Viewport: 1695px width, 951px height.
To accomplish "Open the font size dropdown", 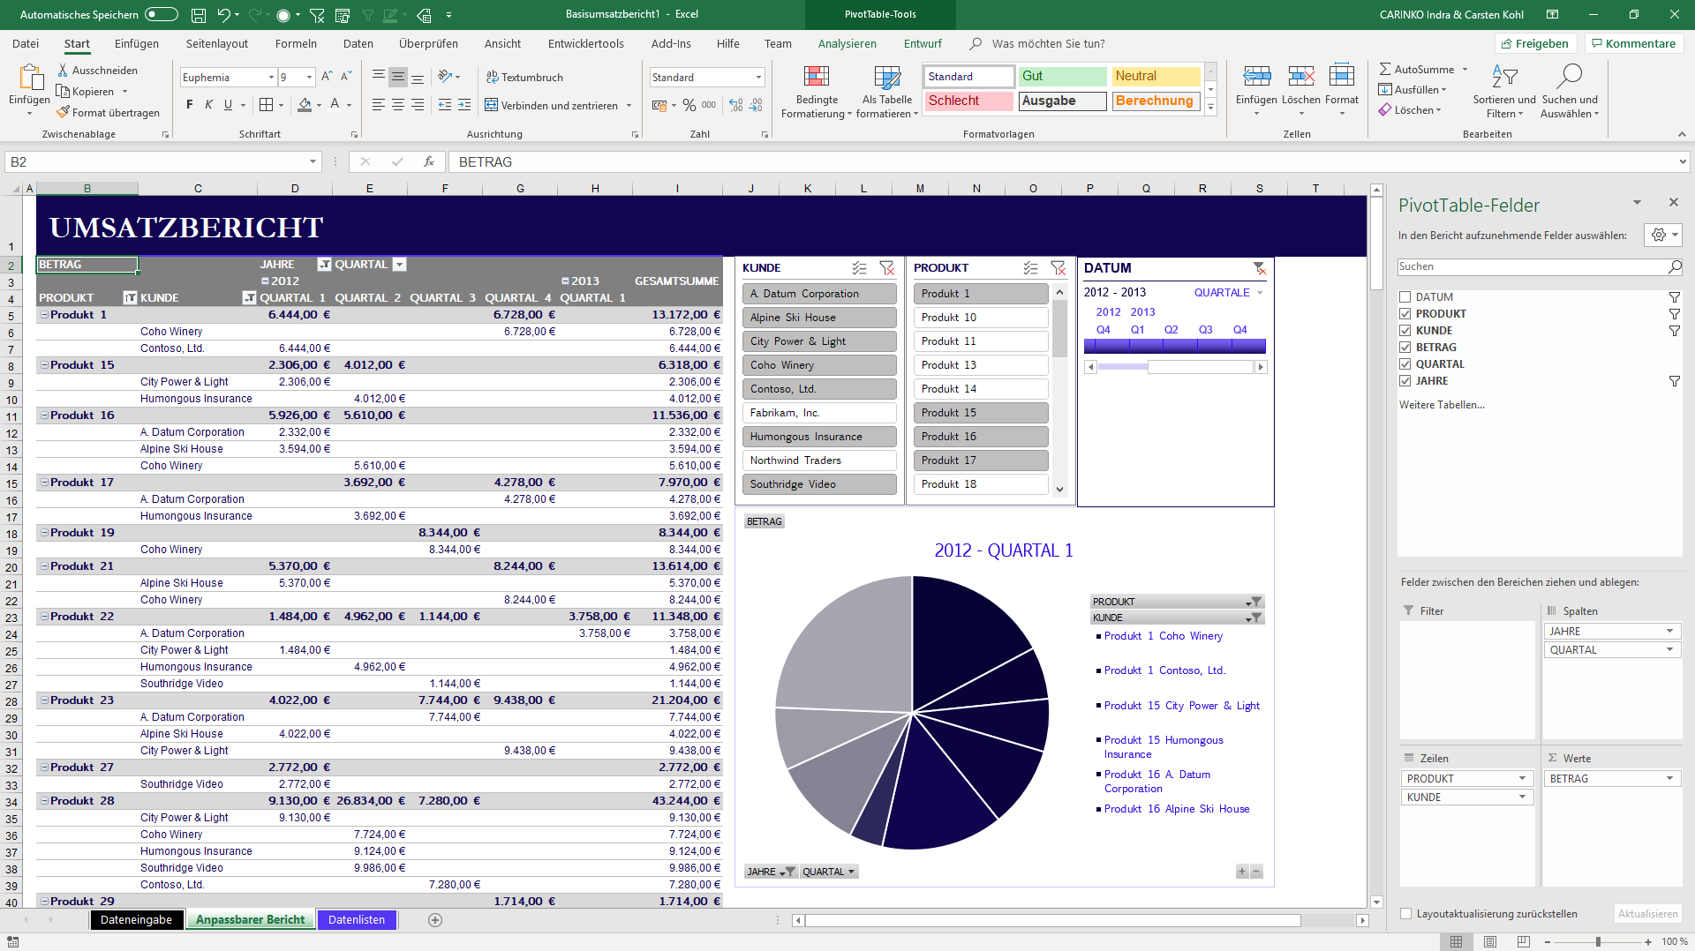I will (309, 78).
